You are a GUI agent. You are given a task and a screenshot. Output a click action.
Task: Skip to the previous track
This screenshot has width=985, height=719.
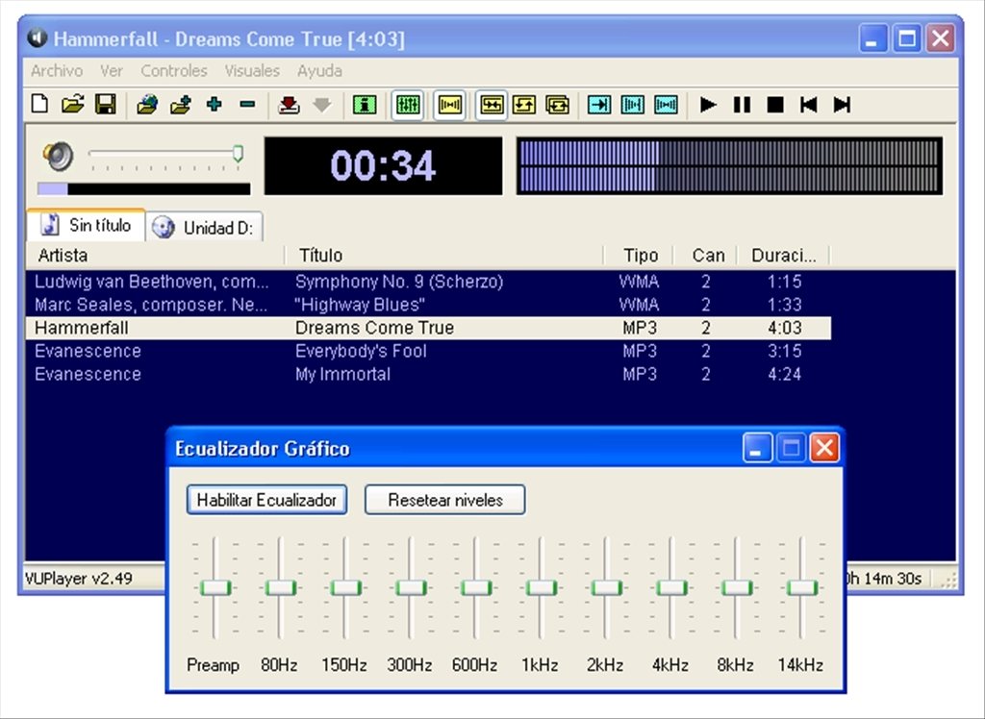point(808,104)
